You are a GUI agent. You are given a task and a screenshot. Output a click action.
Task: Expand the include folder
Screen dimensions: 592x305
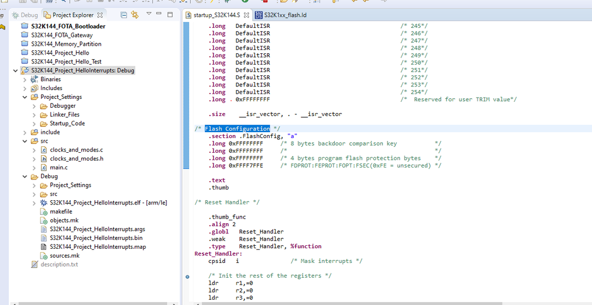(x=24, y=133)
